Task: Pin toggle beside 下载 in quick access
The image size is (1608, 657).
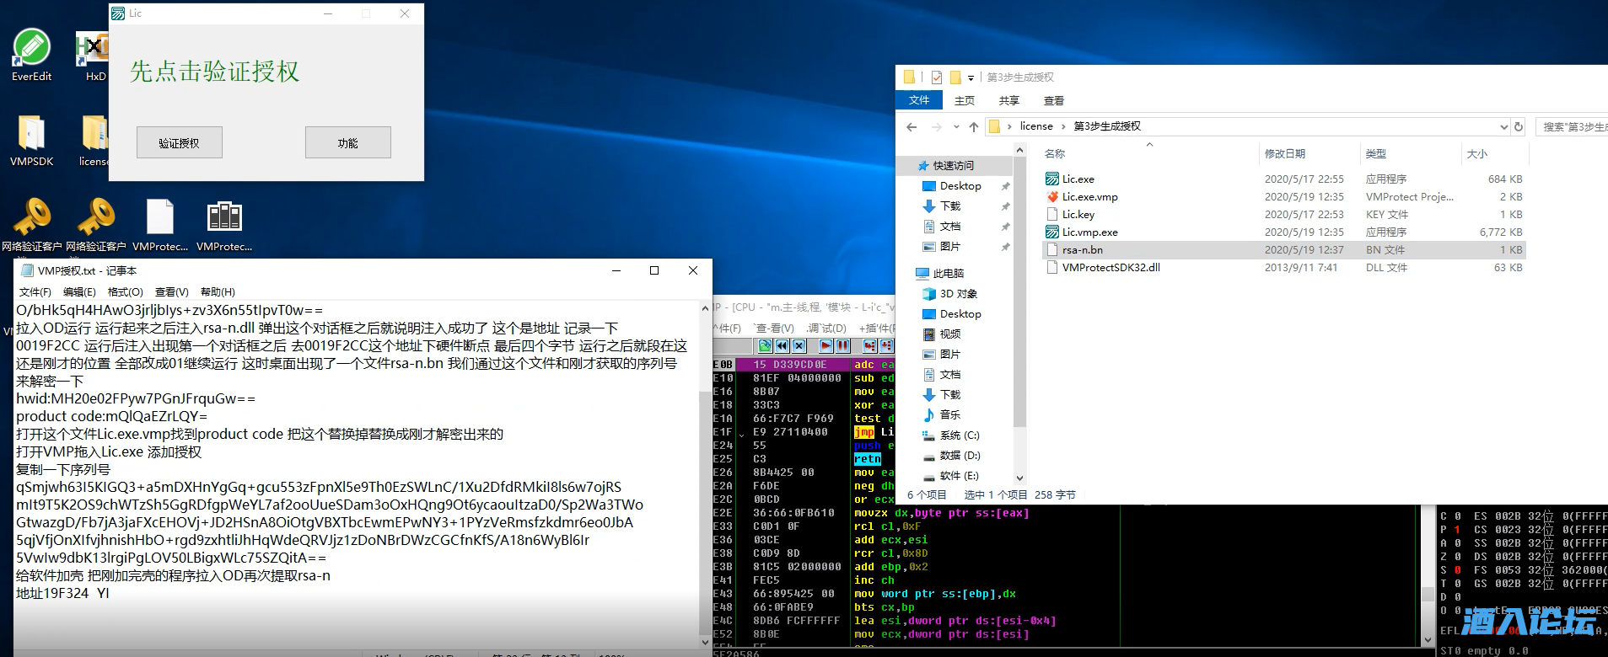Action: (x=1005, y=206)
